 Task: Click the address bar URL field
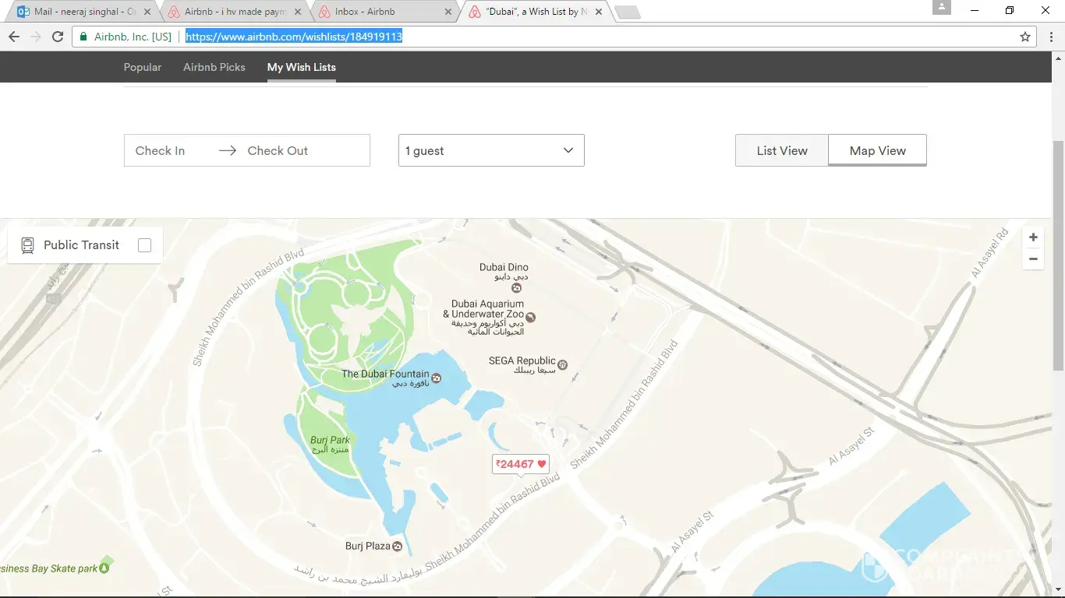click(546, 37)
